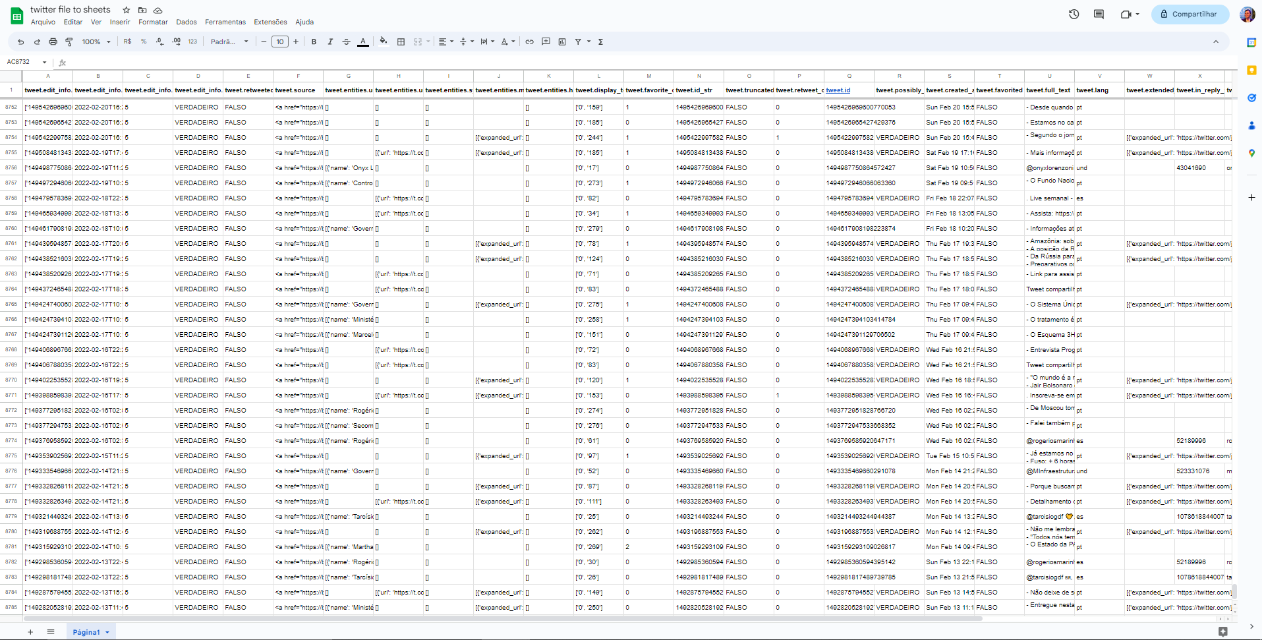Screen dimensions: 1262x640
Task: Decrease decimal places
Action: pyautogui.click(x=159, y=42)
